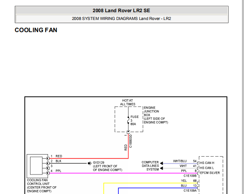Click the 'BLU' wire label at pin 13
This screenshot has height=194, width=244.
184,185
